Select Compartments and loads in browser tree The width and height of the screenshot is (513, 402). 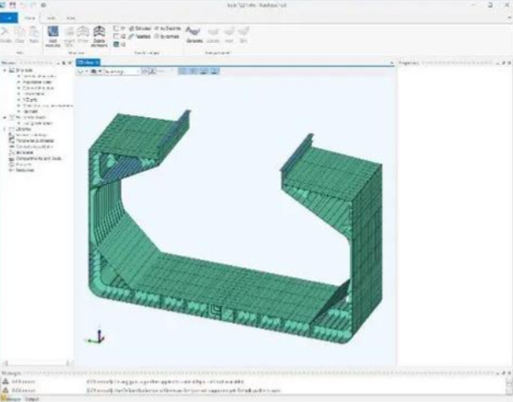point(38,158)
